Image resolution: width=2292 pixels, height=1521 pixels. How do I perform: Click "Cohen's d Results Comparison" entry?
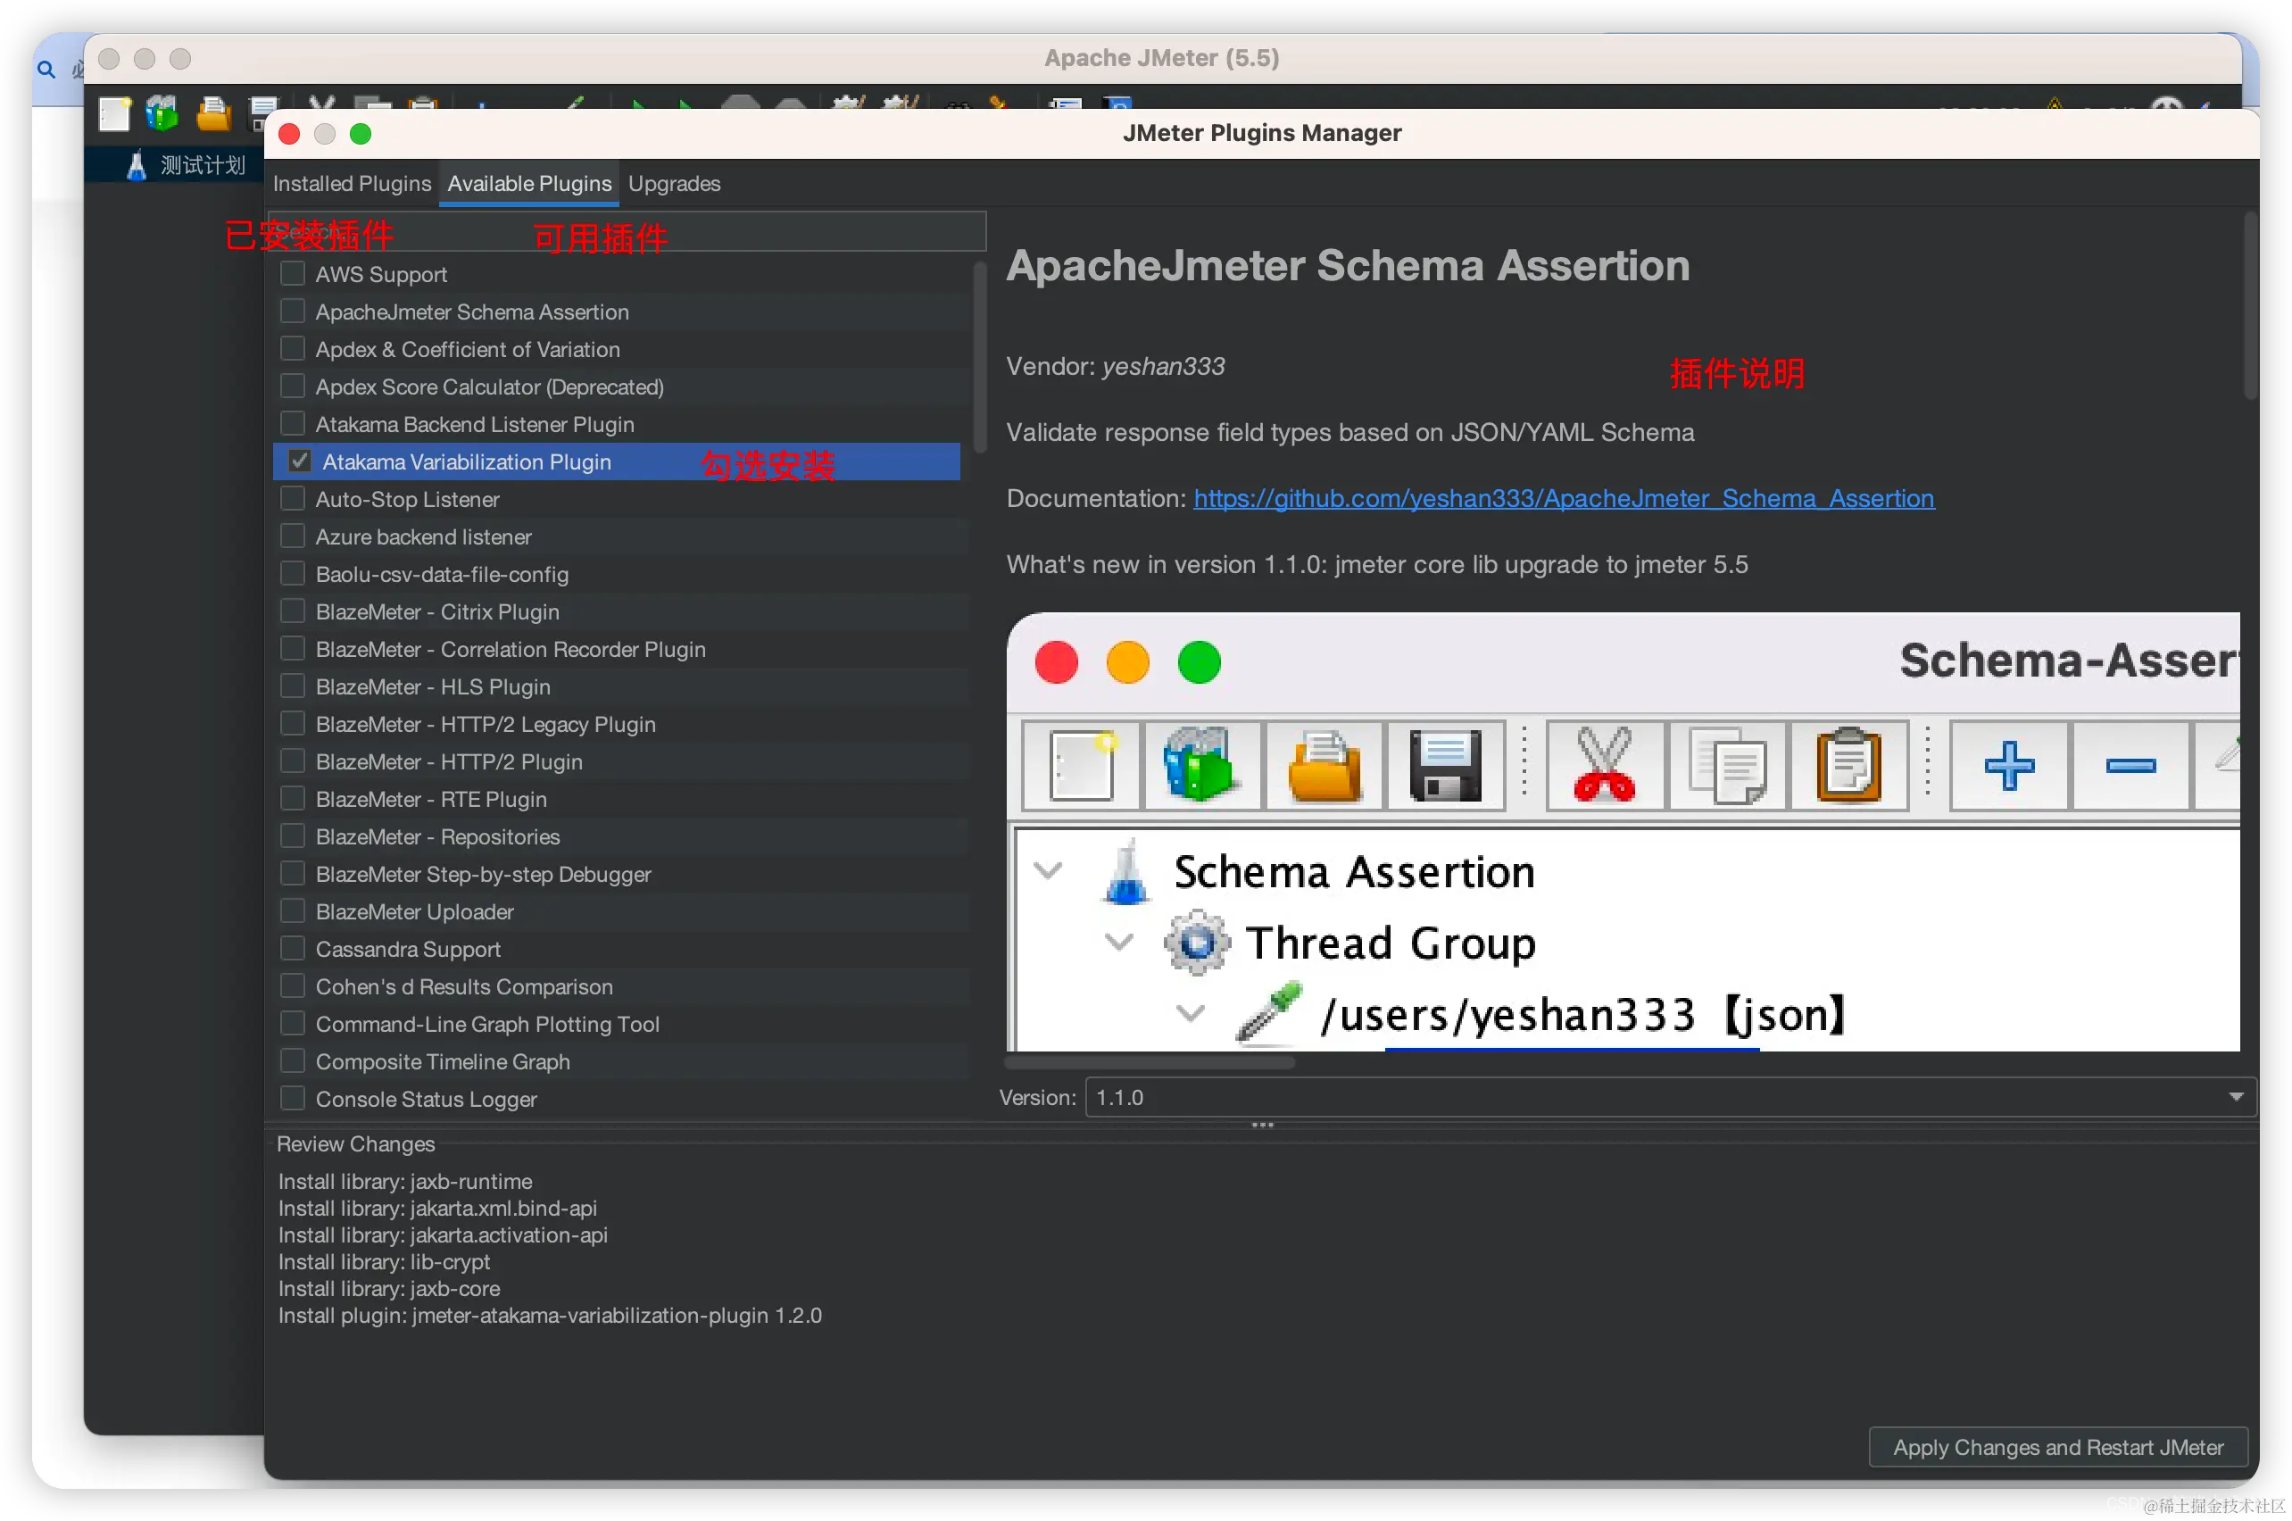(621, 986)
